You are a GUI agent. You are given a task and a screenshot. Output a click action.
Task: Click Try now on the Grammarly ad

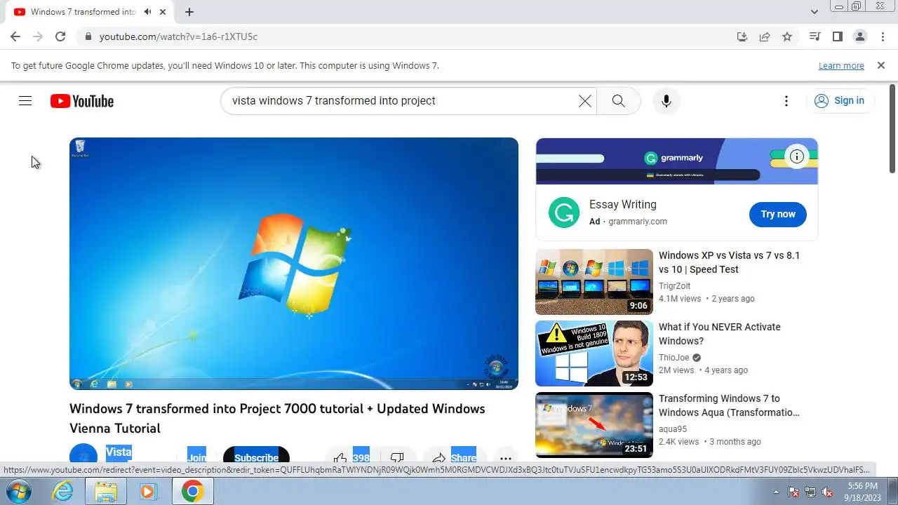tap(778, 214)
